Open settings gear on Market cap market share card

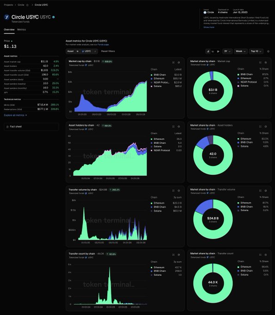266,63
